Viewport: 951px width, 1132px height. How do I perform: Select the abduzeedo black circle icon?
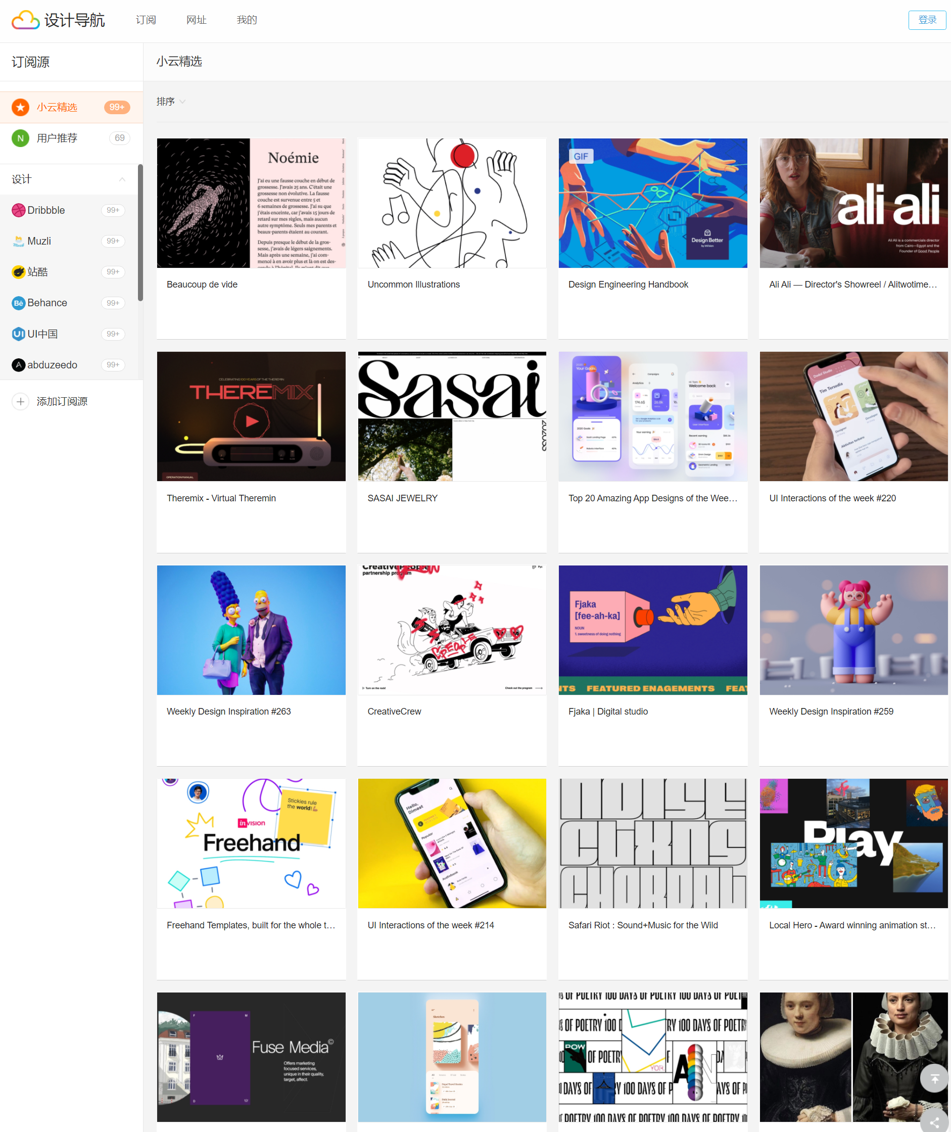(x=19, y=365)
